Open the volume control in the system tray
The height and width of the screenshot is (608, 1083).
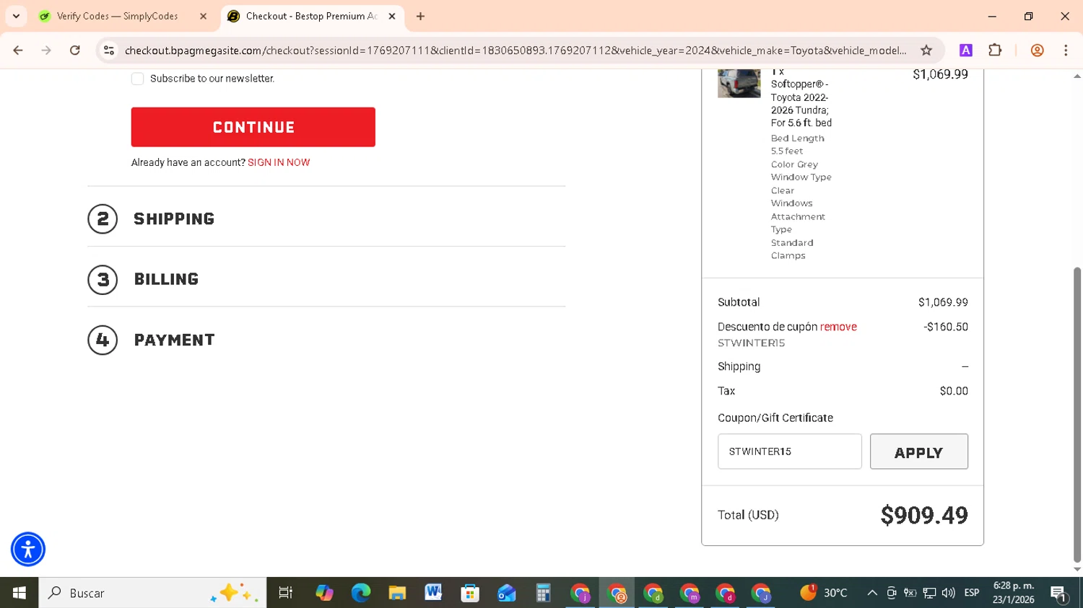[x=949, y=593]
